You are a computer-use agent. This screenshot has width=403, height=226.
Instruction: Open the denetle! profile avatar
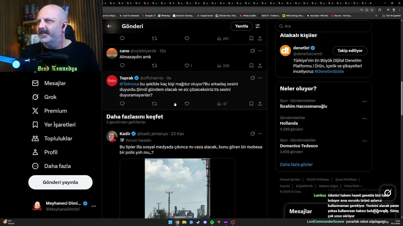click(285, 51)
